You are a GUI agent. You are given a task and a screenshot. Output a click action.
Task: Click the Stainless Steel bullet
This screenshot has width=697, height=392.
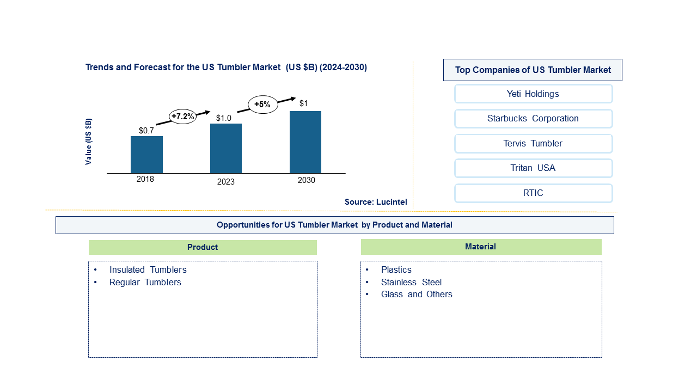click(x=411, y=283)
